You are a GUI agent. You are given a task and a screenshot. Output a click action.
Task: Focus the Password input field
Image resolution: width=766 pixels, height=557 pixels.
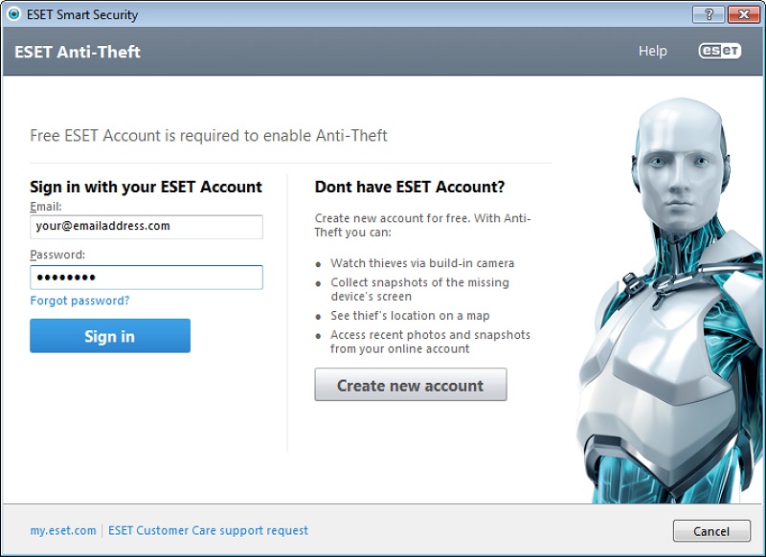click(x=146, y=278)
